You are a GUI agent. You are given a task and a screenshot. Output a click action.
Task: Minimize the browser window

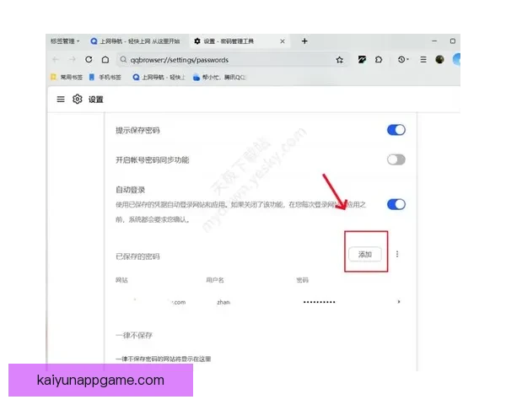(434, 41)
